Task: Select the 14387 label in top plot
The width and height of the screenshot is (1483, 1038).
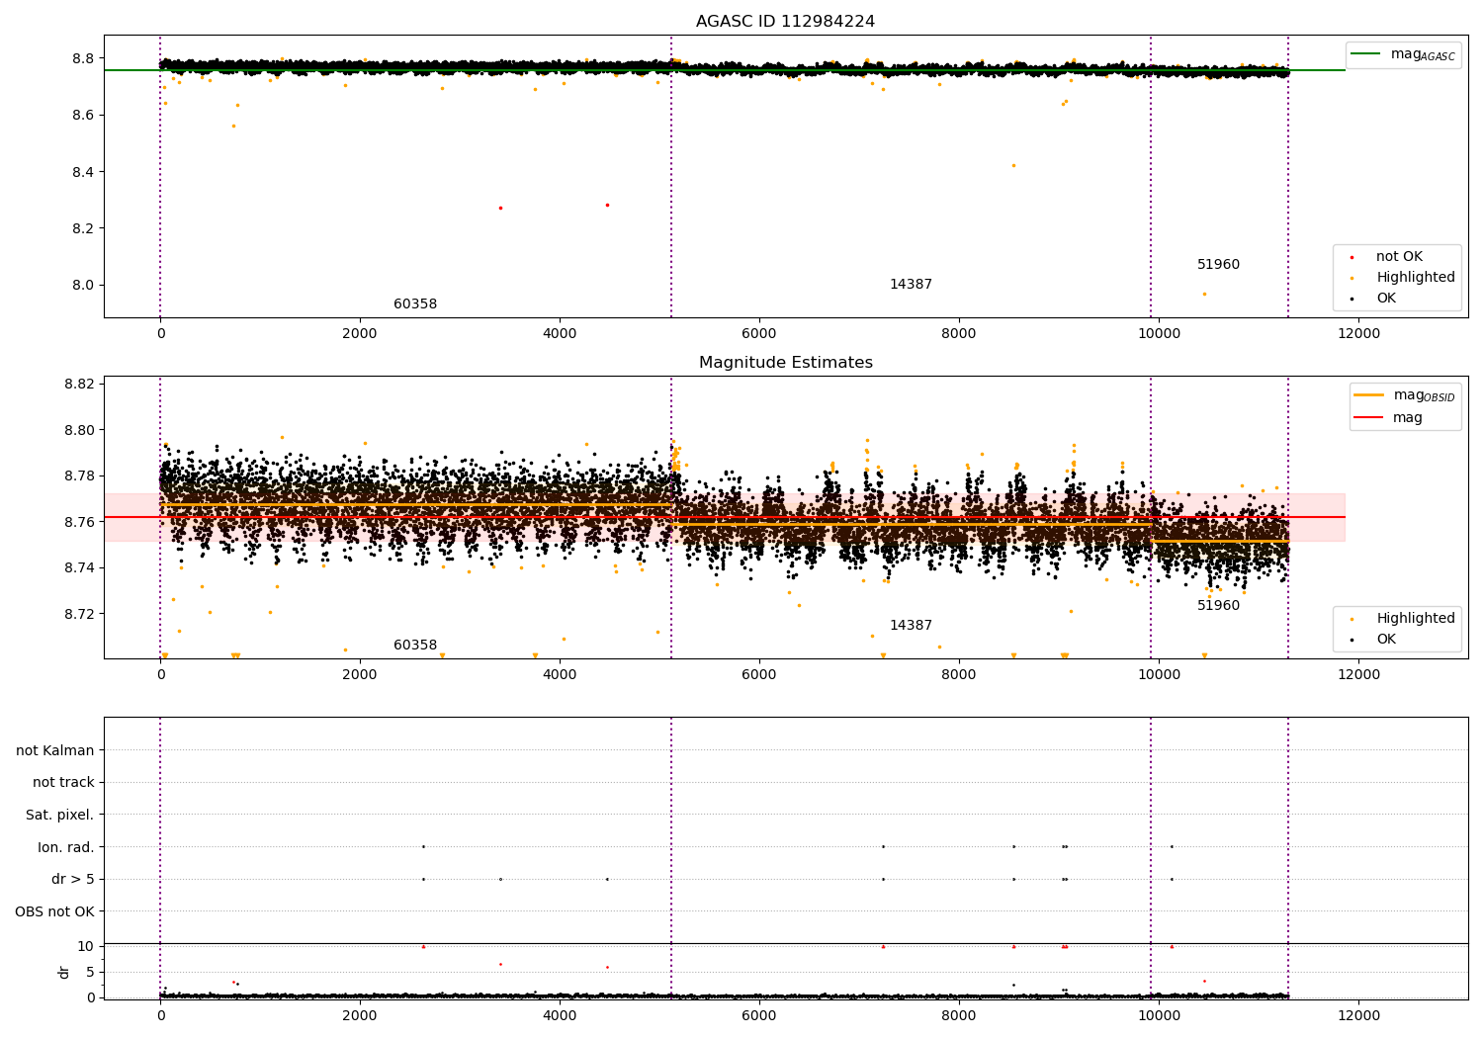Action: point(911,285)
